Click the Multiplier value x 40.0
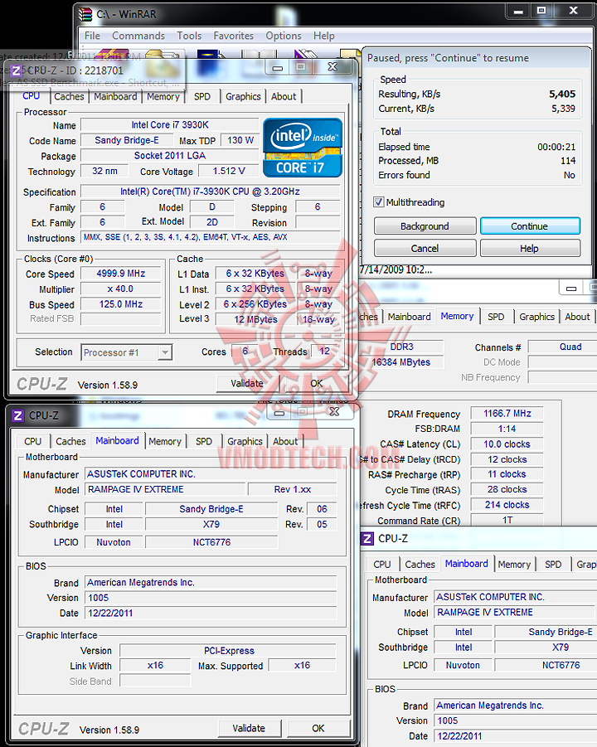Image resolution: width=597 pixels, height=747 pixels. click(121, 289)
